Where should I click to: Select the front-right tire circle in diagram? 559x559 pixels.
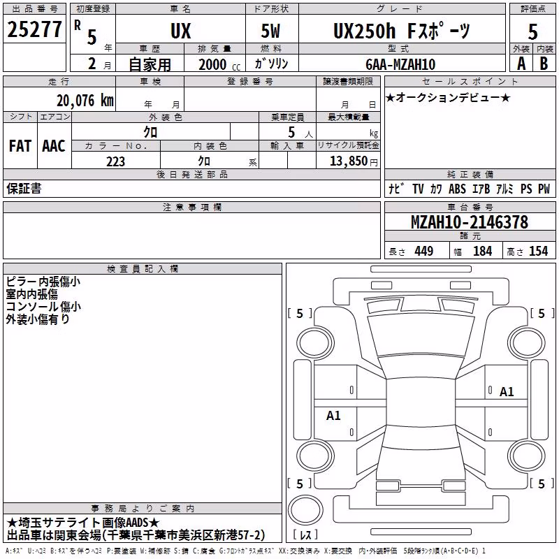(x=527, y=343)
